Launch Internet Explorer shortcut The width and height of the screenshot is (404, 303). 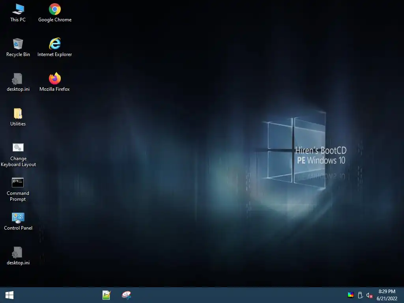tap(54, 48)
